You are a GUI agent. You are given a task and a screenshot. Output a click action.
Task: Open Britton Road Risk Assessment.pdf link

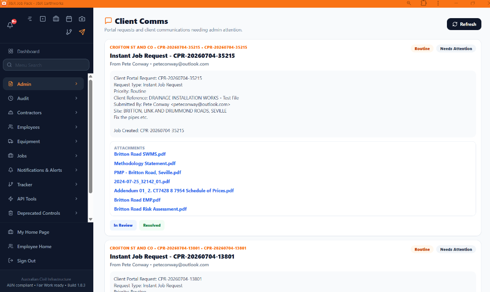(150, 209)
